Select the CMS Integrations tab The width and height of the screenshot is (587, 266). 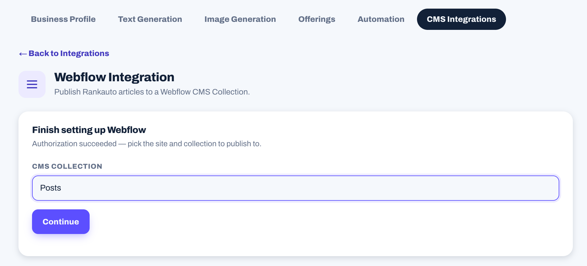coord(461,19)
